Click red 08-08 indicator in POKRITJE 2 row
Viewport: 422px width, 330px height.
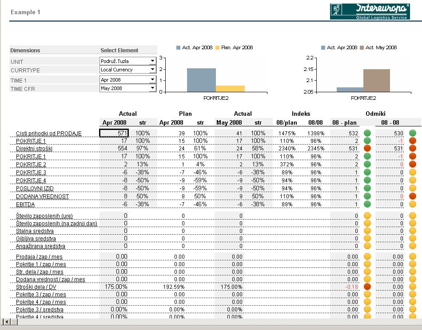point(413,164)
